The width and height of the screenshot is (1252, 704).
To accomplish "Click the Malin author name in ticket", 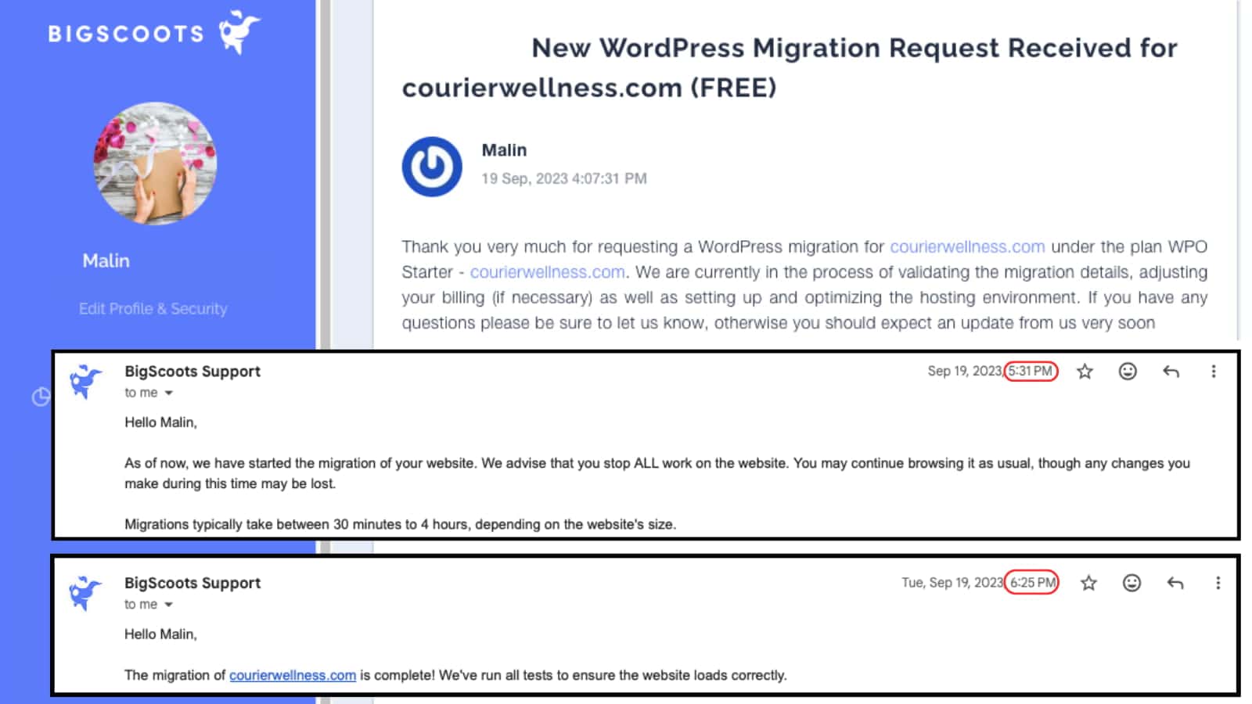I will click(x=504, y=150).
